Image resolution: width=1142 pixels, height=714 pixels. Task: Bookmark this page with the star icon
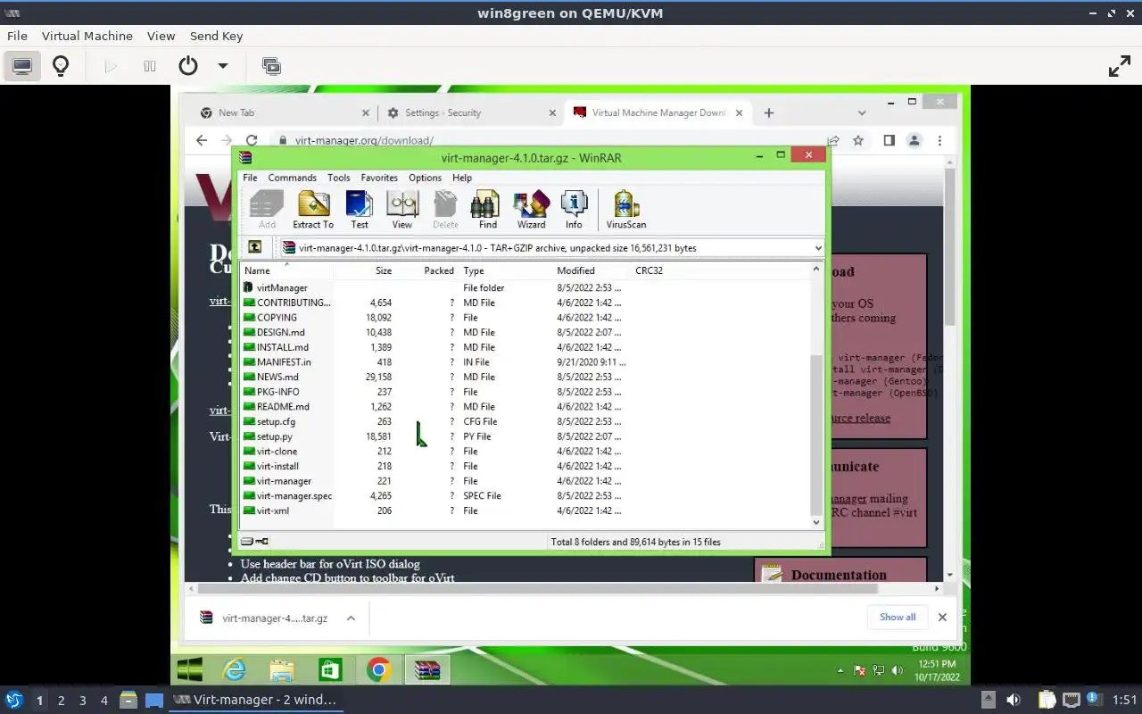(x=858, y=140)
